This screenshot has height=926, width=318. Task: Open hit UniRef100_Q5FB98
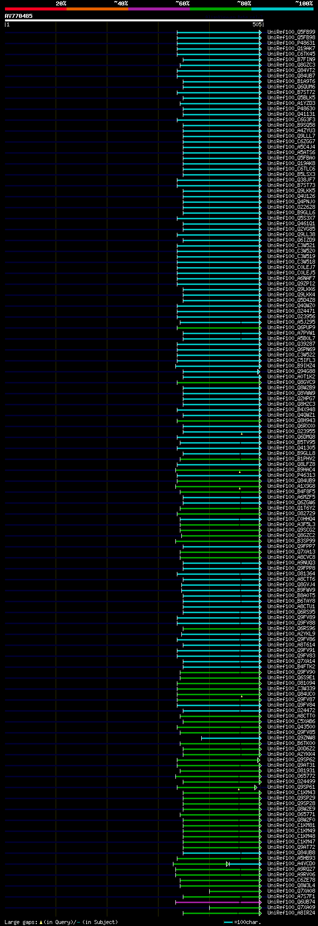pos(291,37)
